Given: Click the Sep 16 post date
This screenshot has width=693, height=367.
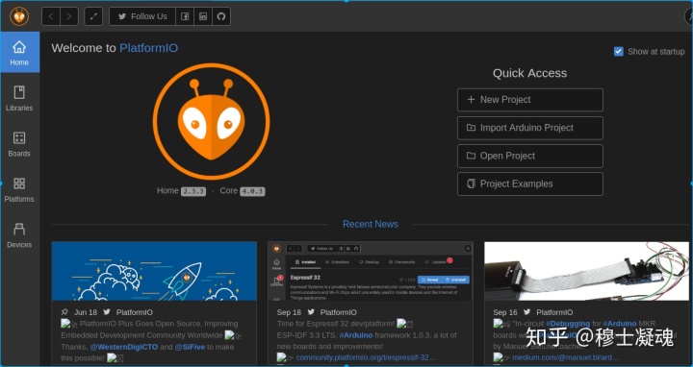Looking at the screenshot, I should coord(505,312).
